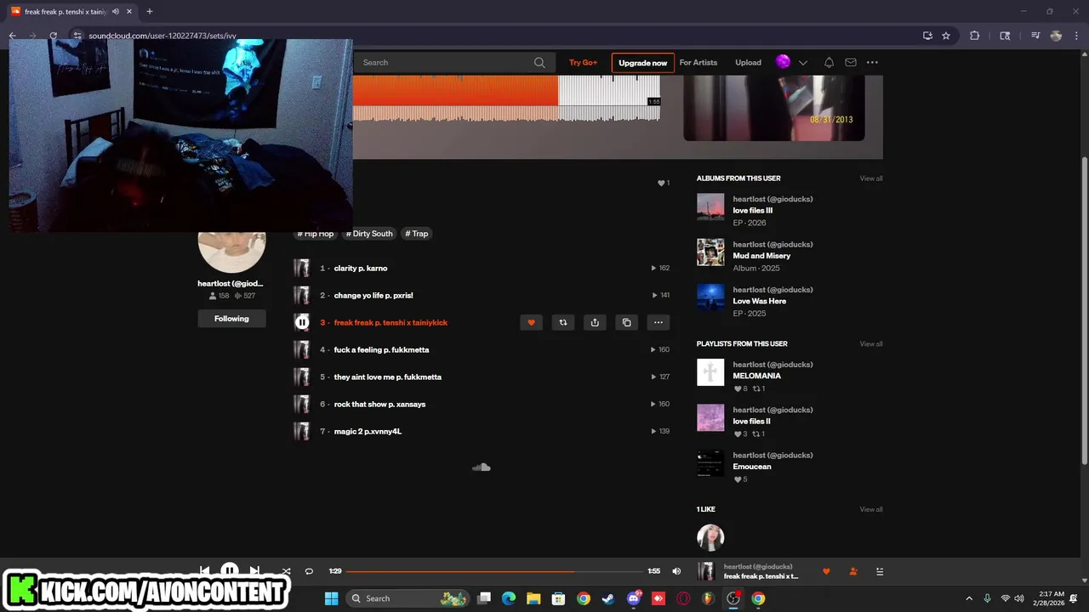Open the For Artists page
The image size is (1089, 612).
[x=698, y=62]
